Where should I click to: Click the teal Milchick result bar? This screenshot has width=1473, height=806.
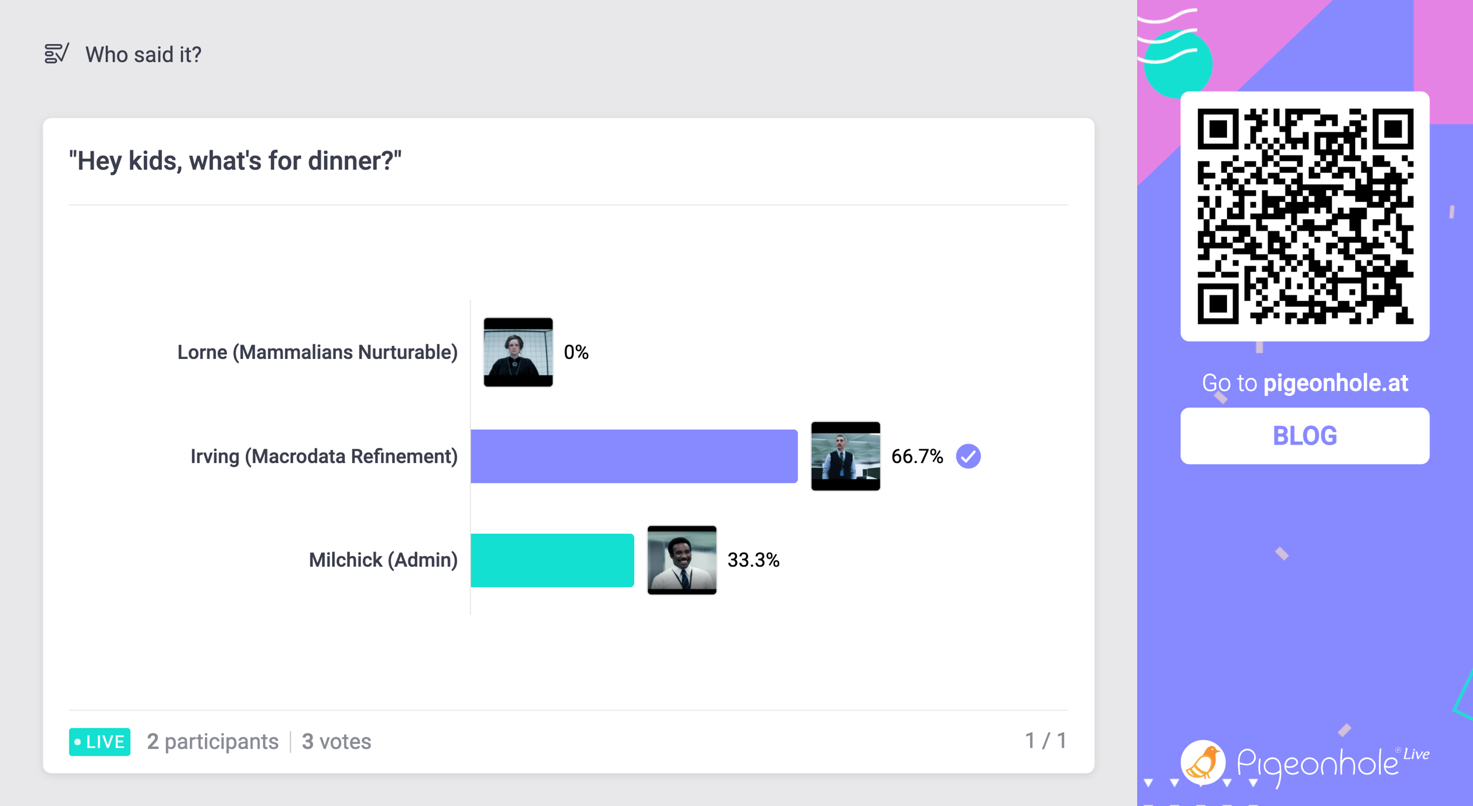(x=552, y=560)
